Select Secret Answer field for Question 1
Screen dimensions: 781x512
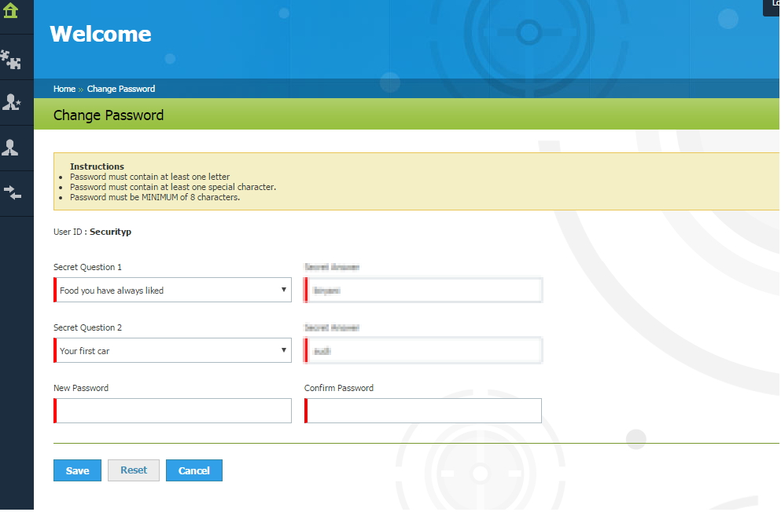[423, 291]
